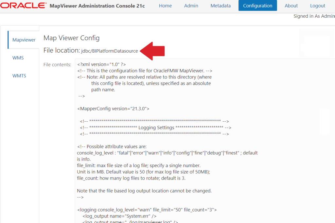Open the Admin section

(x=191, y=6)
